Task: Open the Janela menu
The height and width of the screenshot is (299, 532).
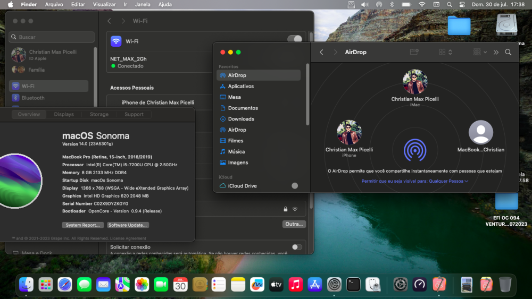Action: pos(143,4)
